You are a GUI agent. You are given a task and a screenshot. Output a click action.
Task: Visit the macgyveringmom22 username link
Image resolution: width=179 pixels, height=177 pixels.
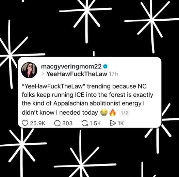pyautogui.click(x=71, y=66)
